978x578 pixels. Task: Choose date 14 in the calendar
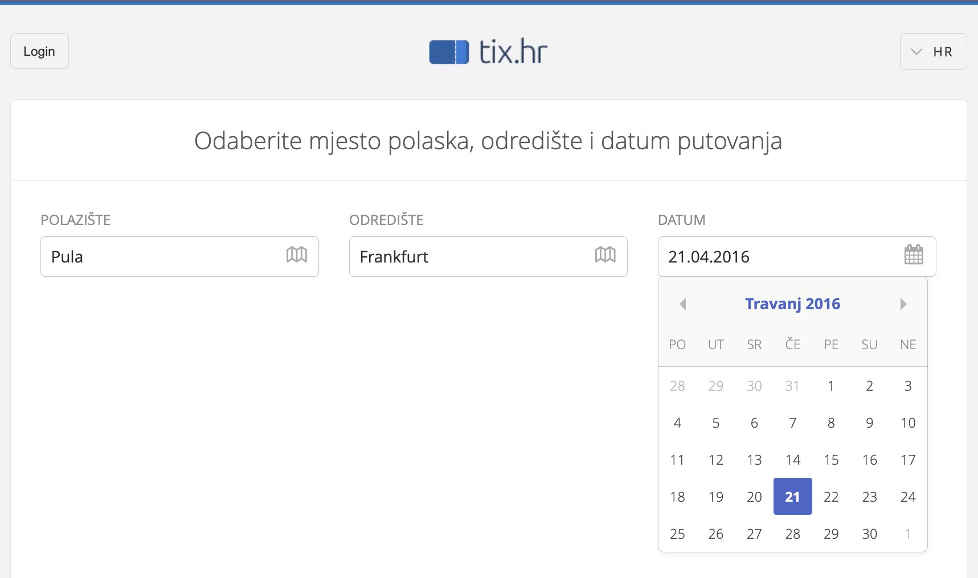(793, 460)
